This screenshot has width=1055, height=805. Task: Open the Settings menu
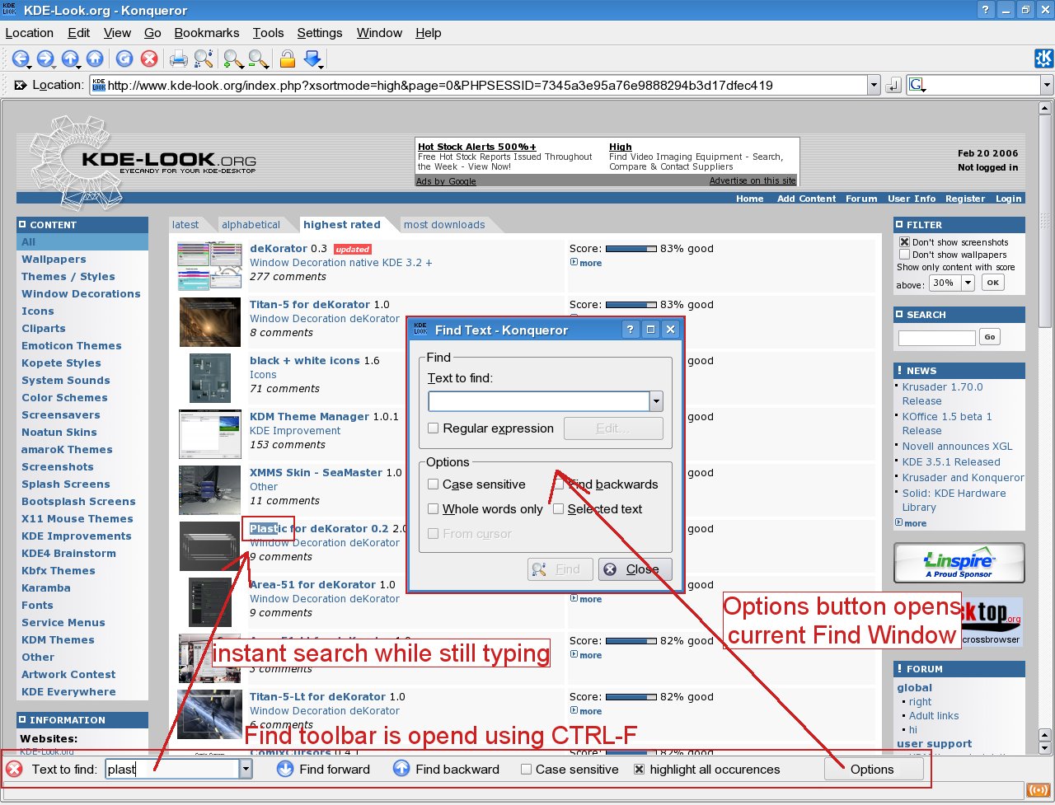[x=320, y=33]
